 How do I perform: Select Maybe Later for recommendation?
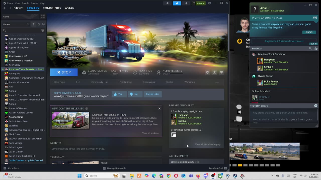[x=152, y=94]
